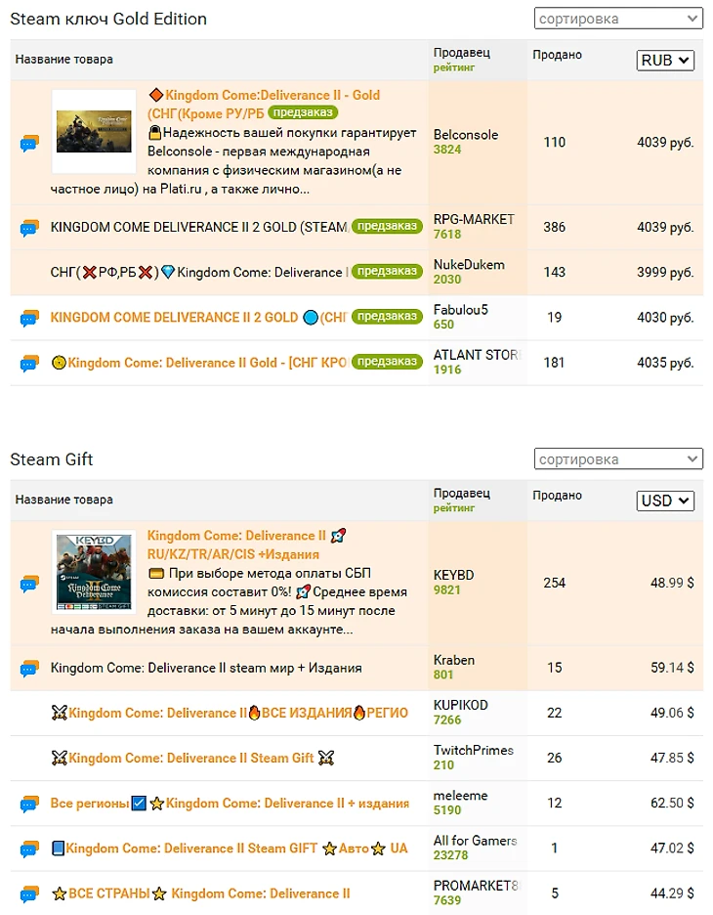
Task: Select seller name RPG-MARKET
Action: [474, 219]
